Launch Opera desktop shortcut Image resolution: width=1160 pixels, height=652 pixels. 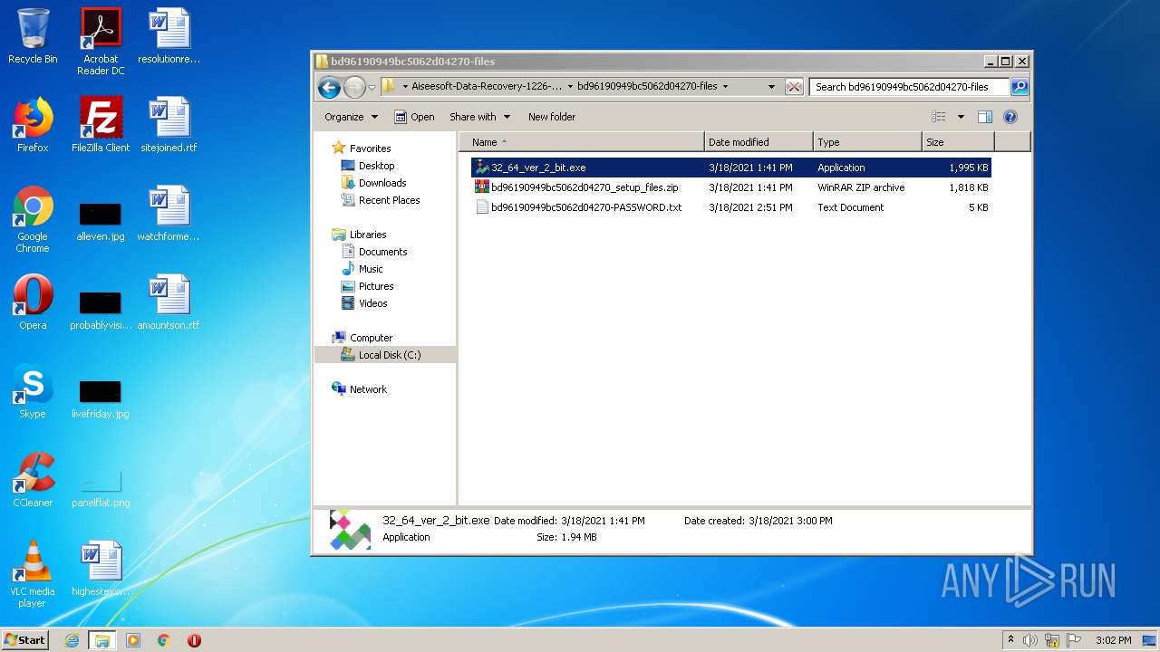(33, 302)
